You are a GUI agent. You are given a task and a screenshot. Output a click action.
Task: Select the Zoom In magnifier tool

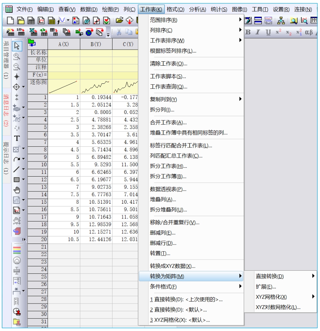pyautogui.click(x=17, y=56)
